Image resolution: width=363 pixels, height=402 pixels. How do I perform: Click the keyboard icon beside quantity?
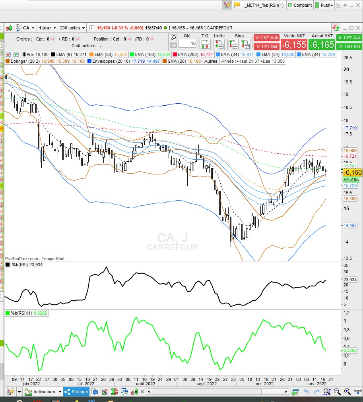173,45
